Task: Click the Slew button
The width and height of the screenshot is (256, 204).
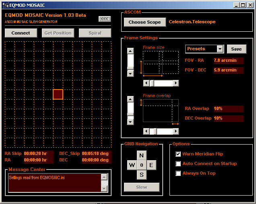Action: [x=142, y=187]
